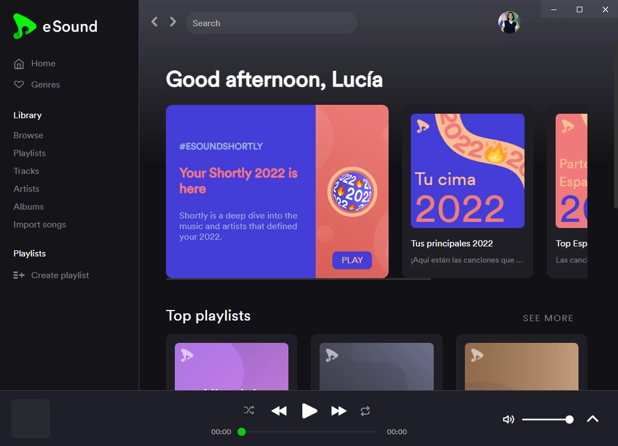Toggle repeat mode
Screen dimensions: 618x446
pos(365,411)
